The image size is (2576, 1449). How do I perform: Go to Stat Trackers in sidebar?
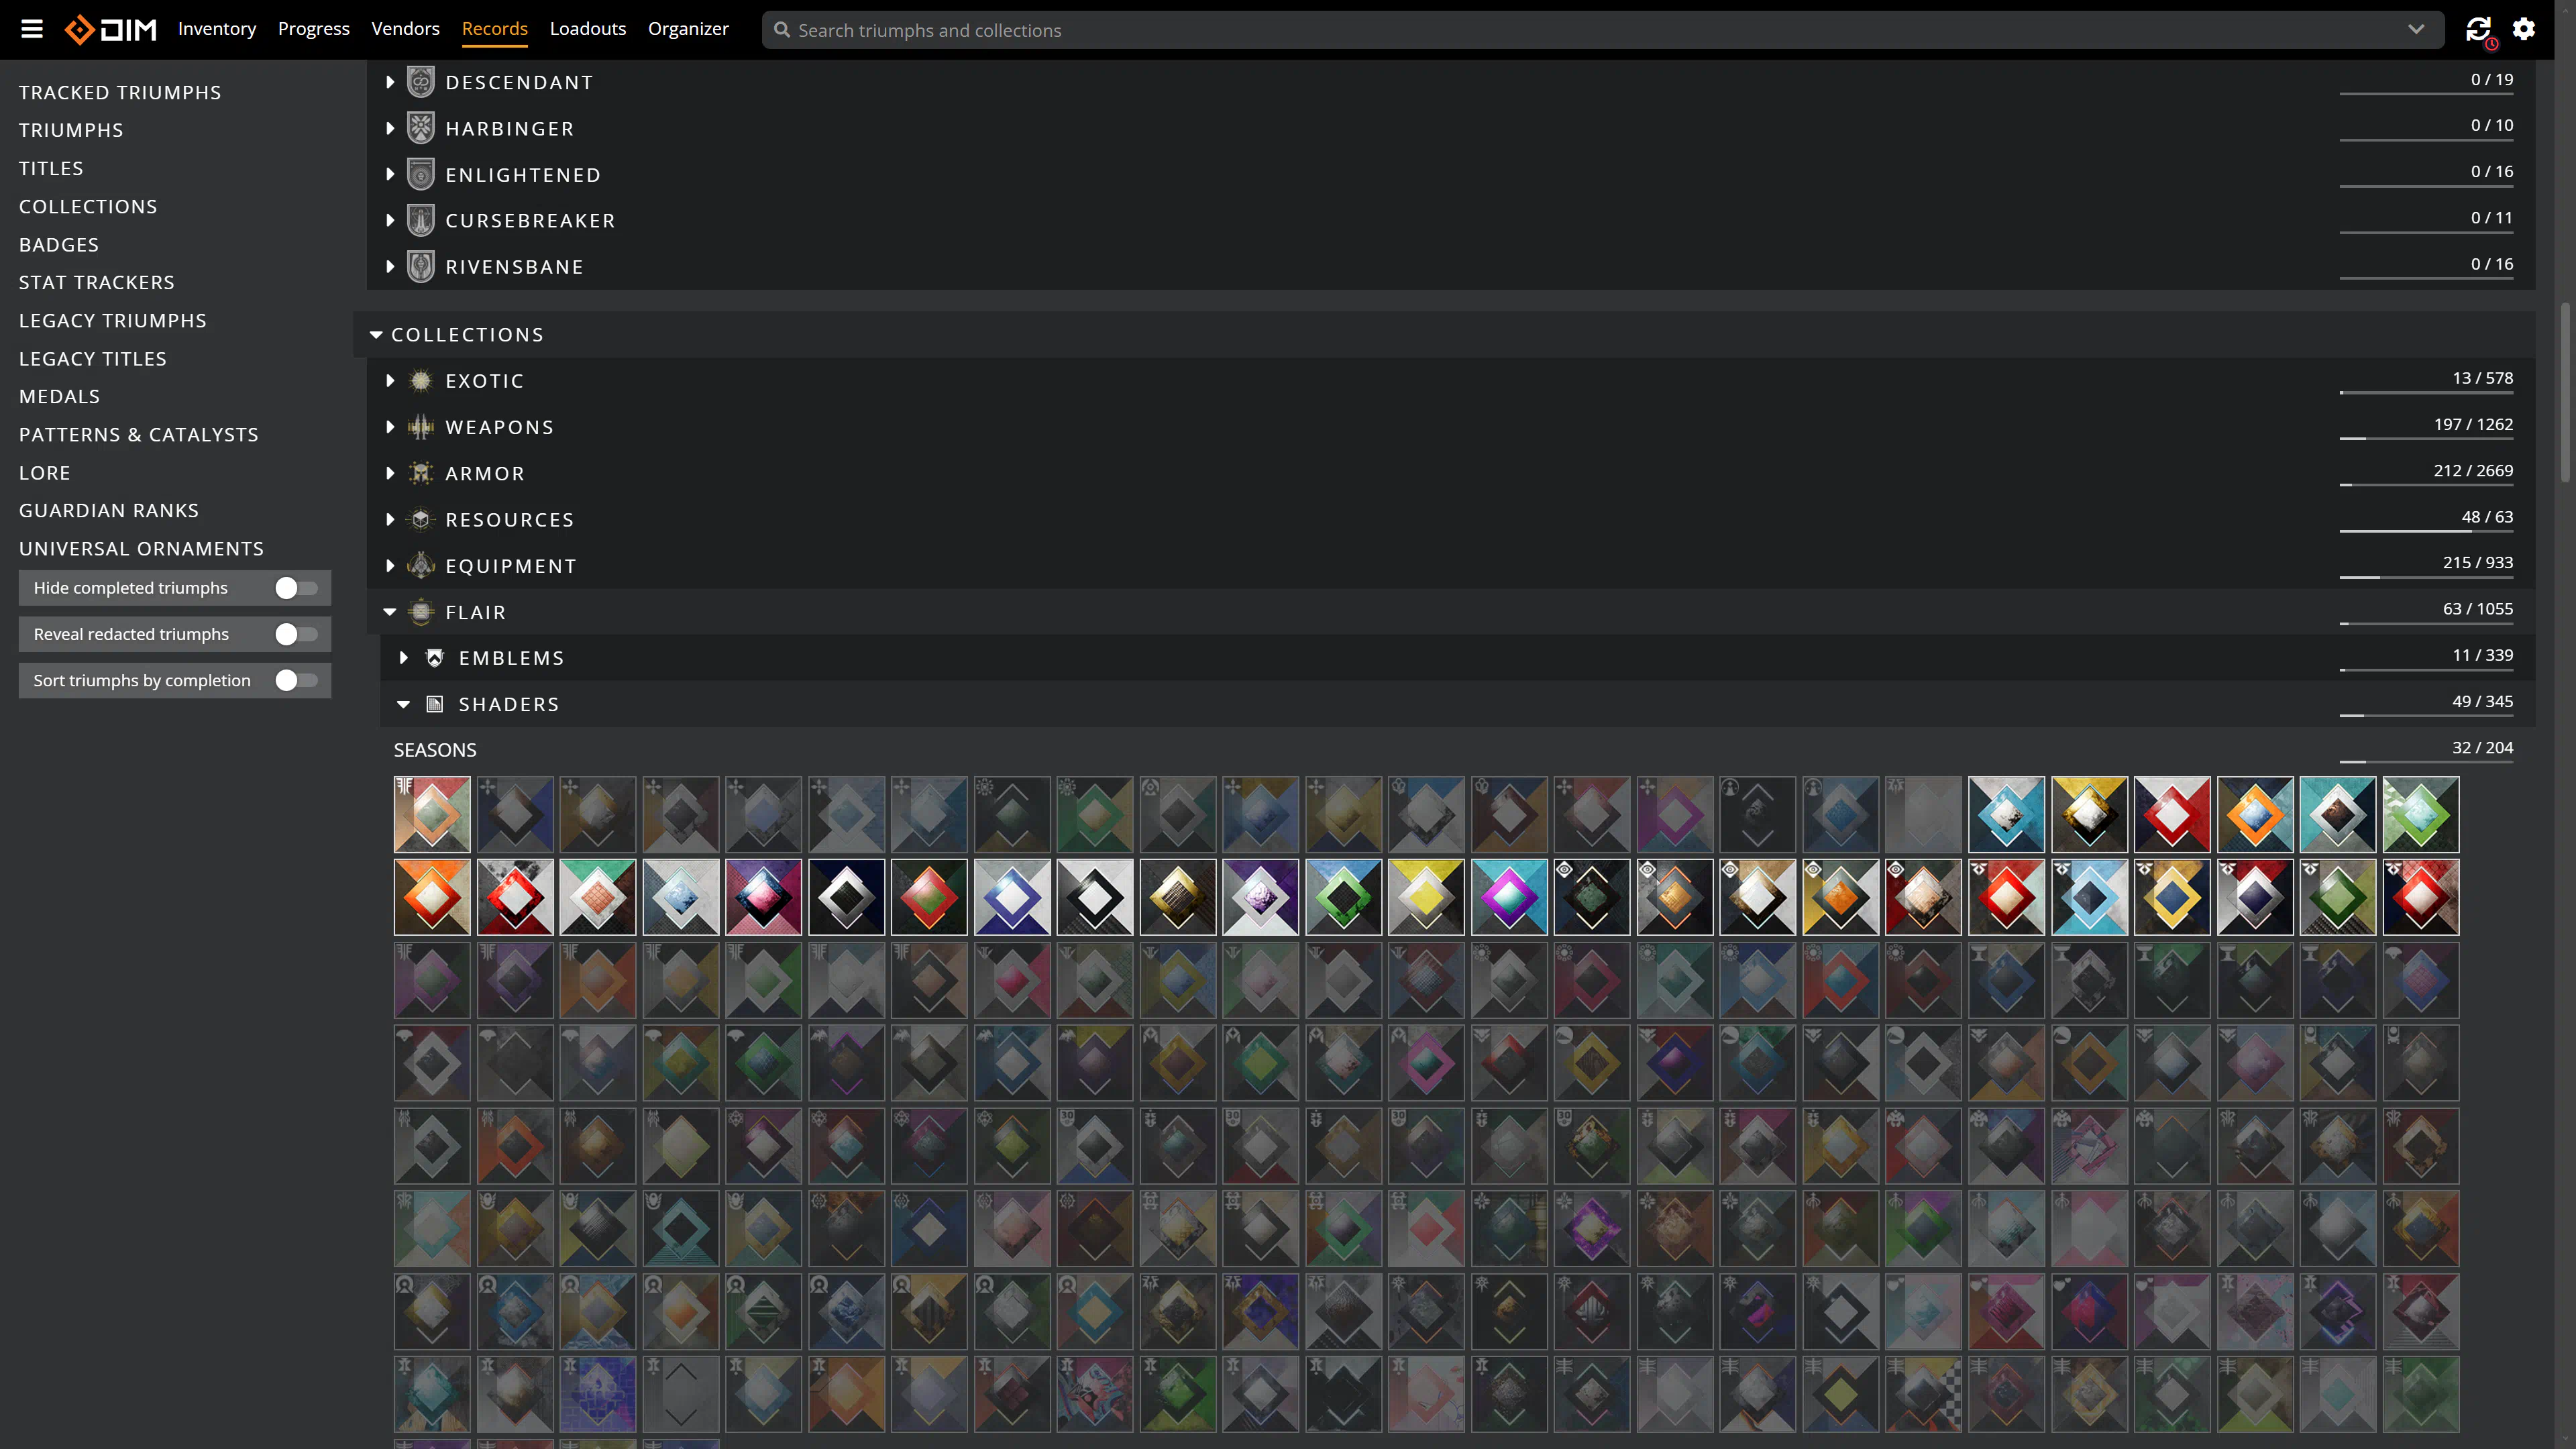coord(96,282)
